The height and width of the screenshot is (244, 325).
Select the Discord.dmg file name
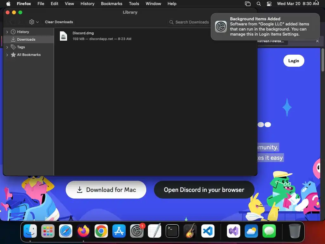click(83, 33)
